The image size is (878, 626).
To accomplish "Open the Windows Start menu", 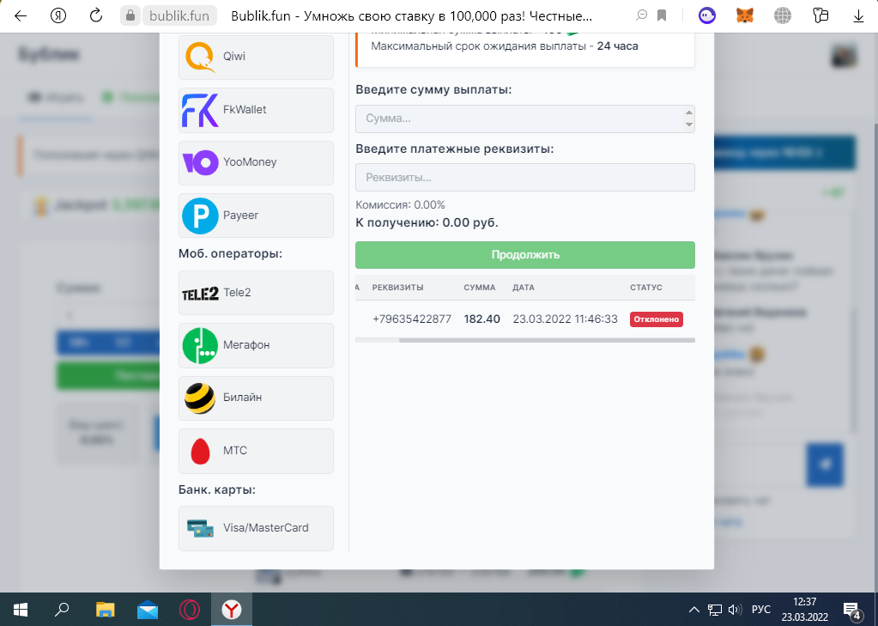I will (x=21, y=609).
